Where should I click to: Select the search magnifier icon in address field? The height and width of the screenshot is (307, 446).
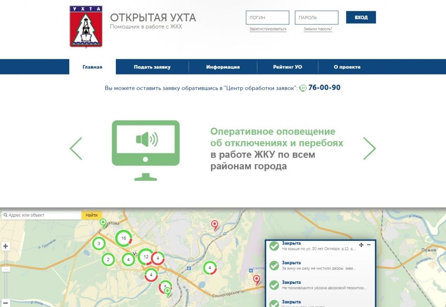[5, 215]
